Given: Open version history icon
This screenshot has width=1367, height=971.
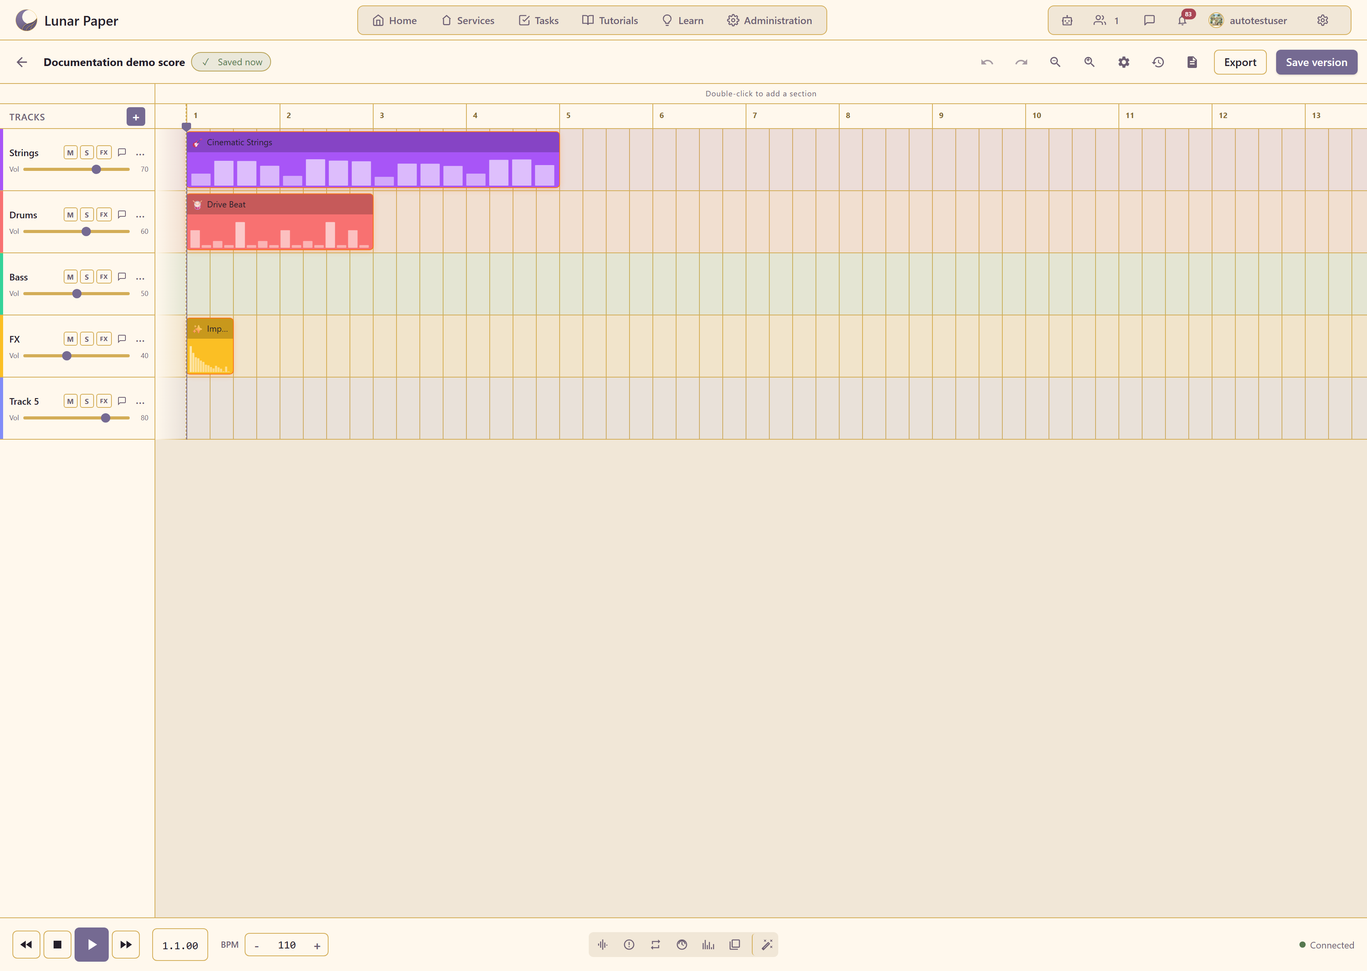Looking at the screenshot, I should (x=1158, y=62).
